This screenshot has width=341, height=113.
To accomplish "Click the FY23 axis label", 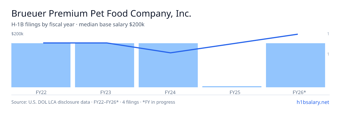I will pos(106,92).
